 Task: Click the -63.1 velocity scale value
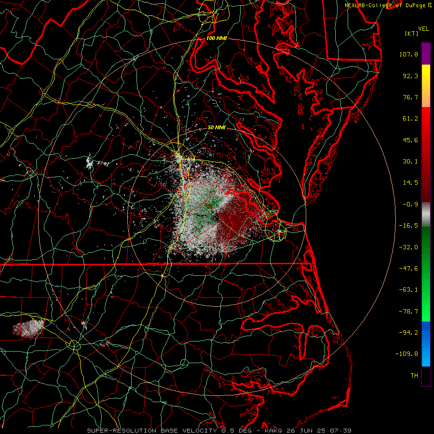pyautogui.click(x=408, y=290)
